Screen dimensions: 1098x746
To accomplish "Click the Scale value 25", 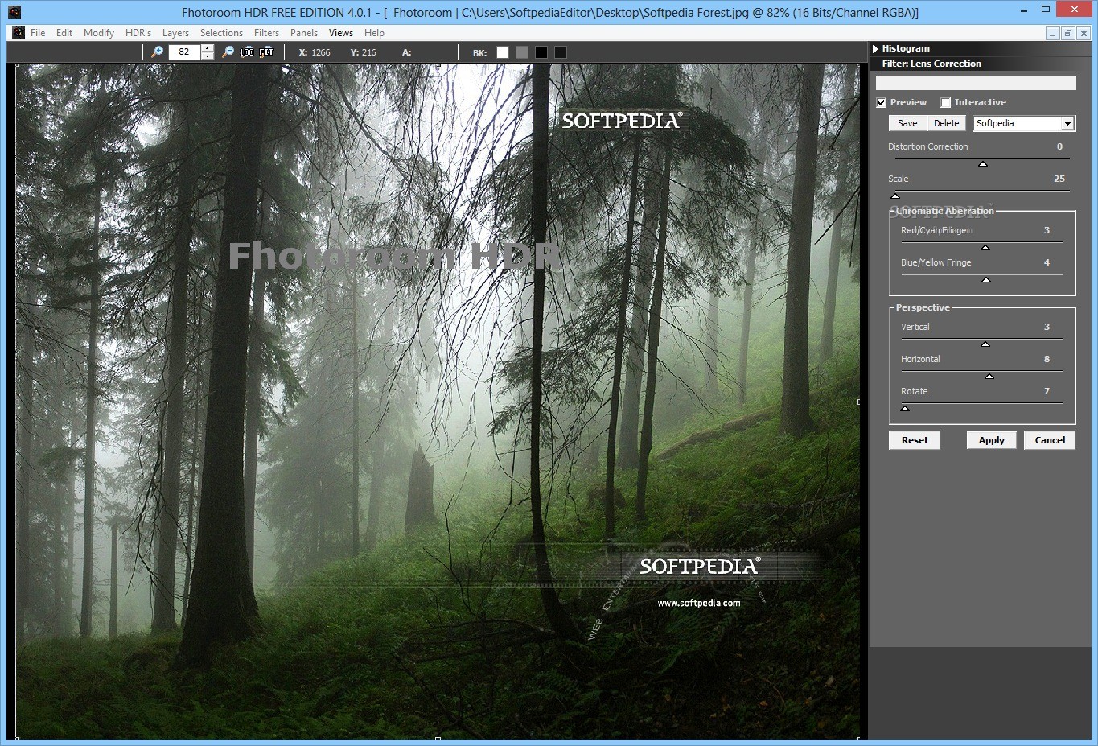I will click(1059, 179).
